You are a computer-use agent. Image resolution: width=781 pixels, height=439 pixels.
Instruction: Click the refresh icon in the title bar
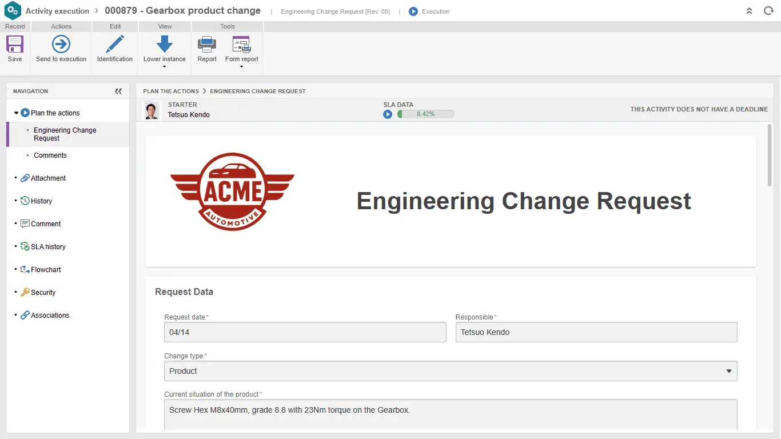[x=768, y=11]
